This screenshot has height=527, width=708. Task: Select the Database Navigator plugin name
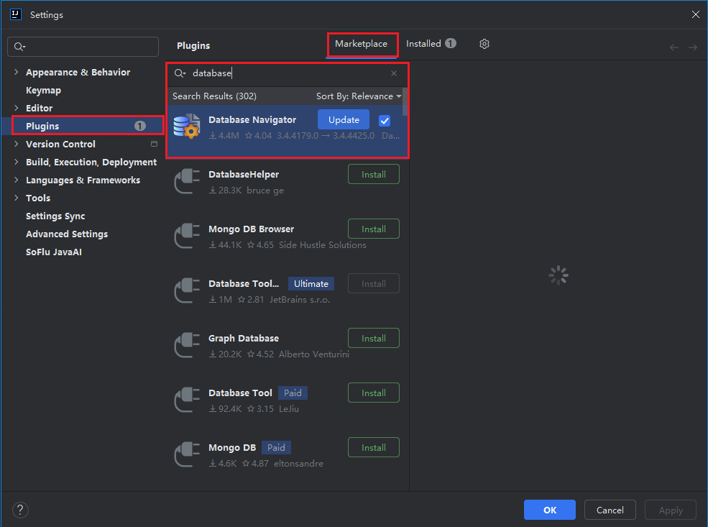252,119
